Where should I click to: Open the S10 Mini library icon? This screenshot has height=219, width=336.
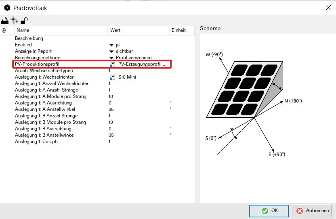point(113,77)
